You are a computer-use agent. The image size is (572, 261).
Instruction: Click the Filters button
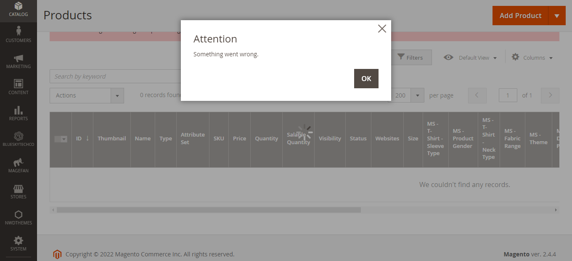(x=411, y=58)
